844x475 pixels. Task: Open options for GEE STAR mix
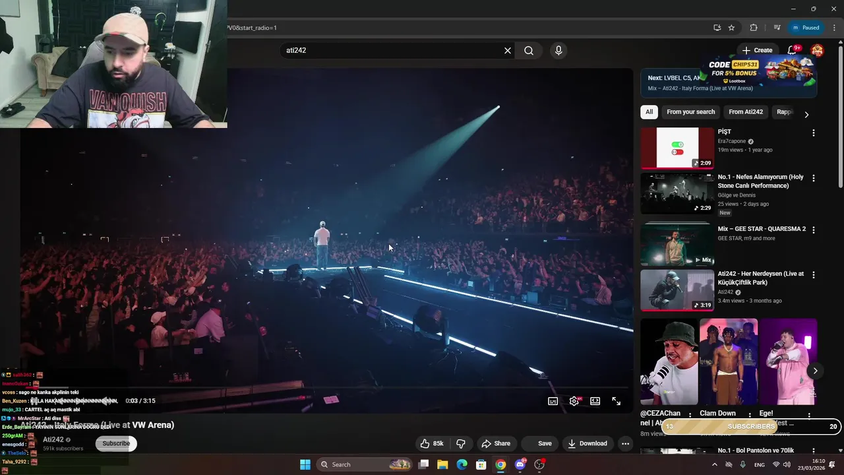pyautogui.click(x=813, y=230)
